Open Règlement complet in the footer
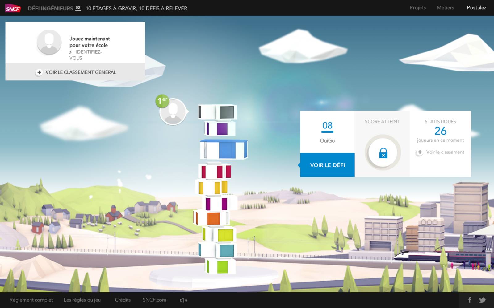494x308 pixels. click(x=31, y=300)
